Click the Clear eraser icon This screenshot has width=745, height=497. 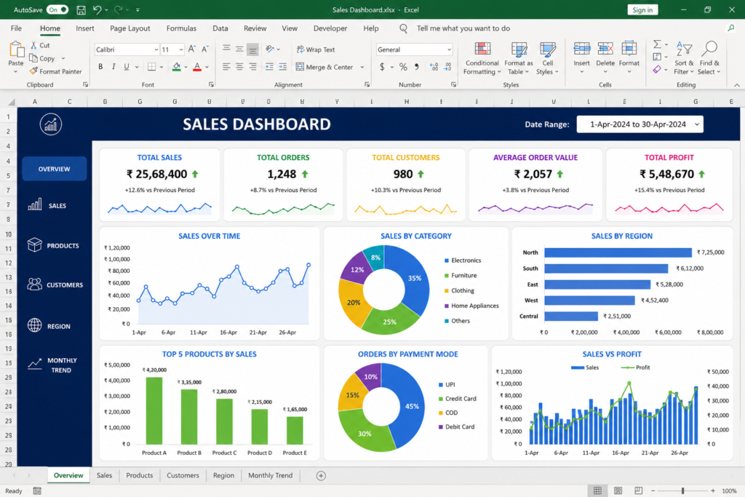click(657, 70)
